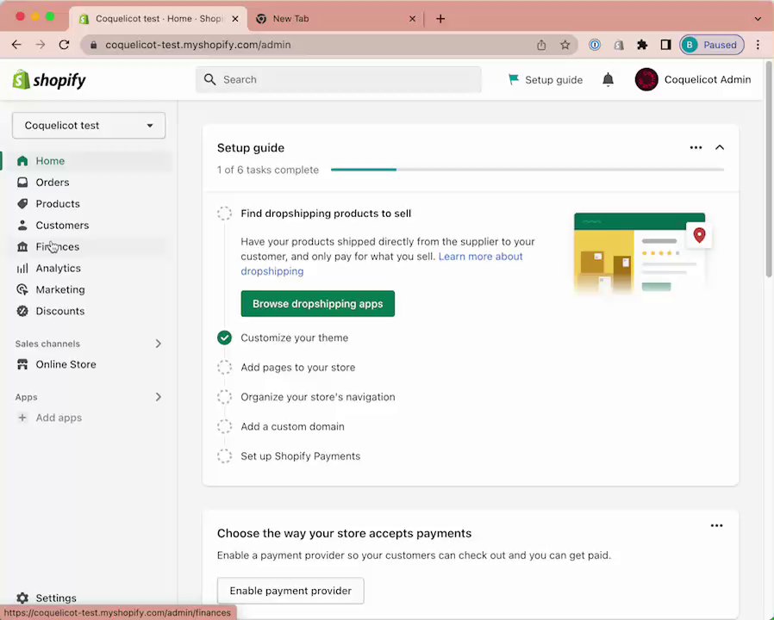This screenshot has height=620, width=774.
Task: Click the page vertical scrollbar
Action: point(769,169)
